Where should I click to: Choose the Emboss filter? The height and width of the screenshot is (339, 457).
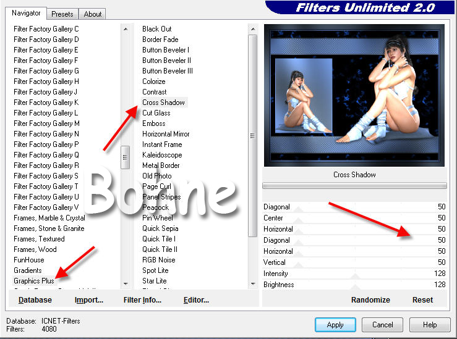tap(154, 123)
